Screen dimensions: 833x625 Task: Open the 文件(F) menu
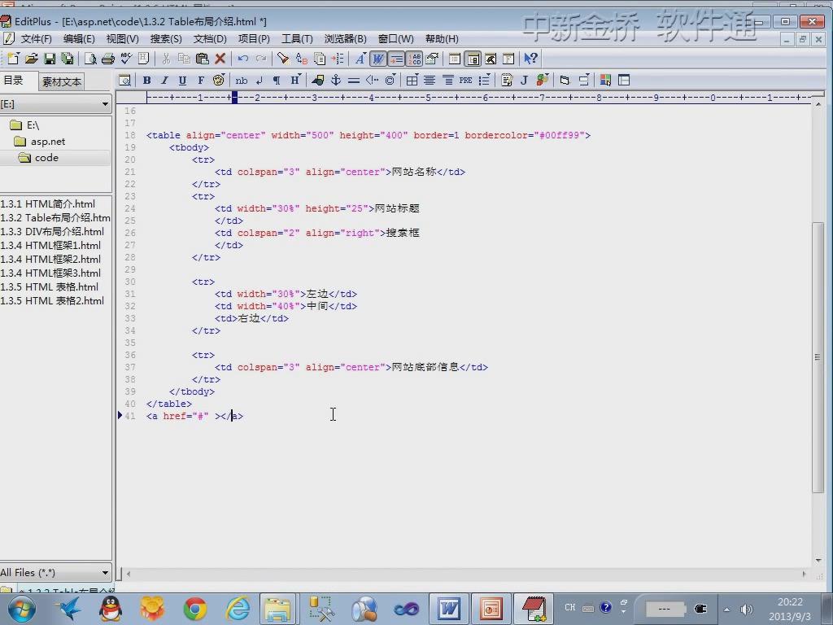pos(36,39)
